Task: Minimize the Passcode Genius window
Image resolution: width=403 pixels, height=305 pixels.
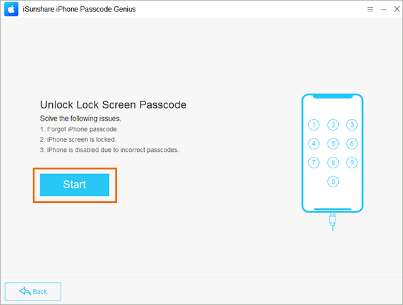Action: pos(383,9)
